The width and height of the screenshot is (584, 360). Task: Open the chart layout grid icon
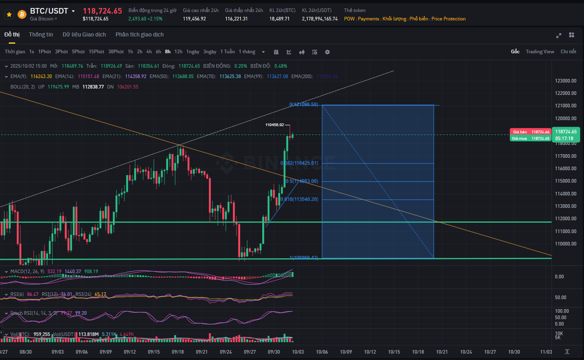click(x=572, y=35)
